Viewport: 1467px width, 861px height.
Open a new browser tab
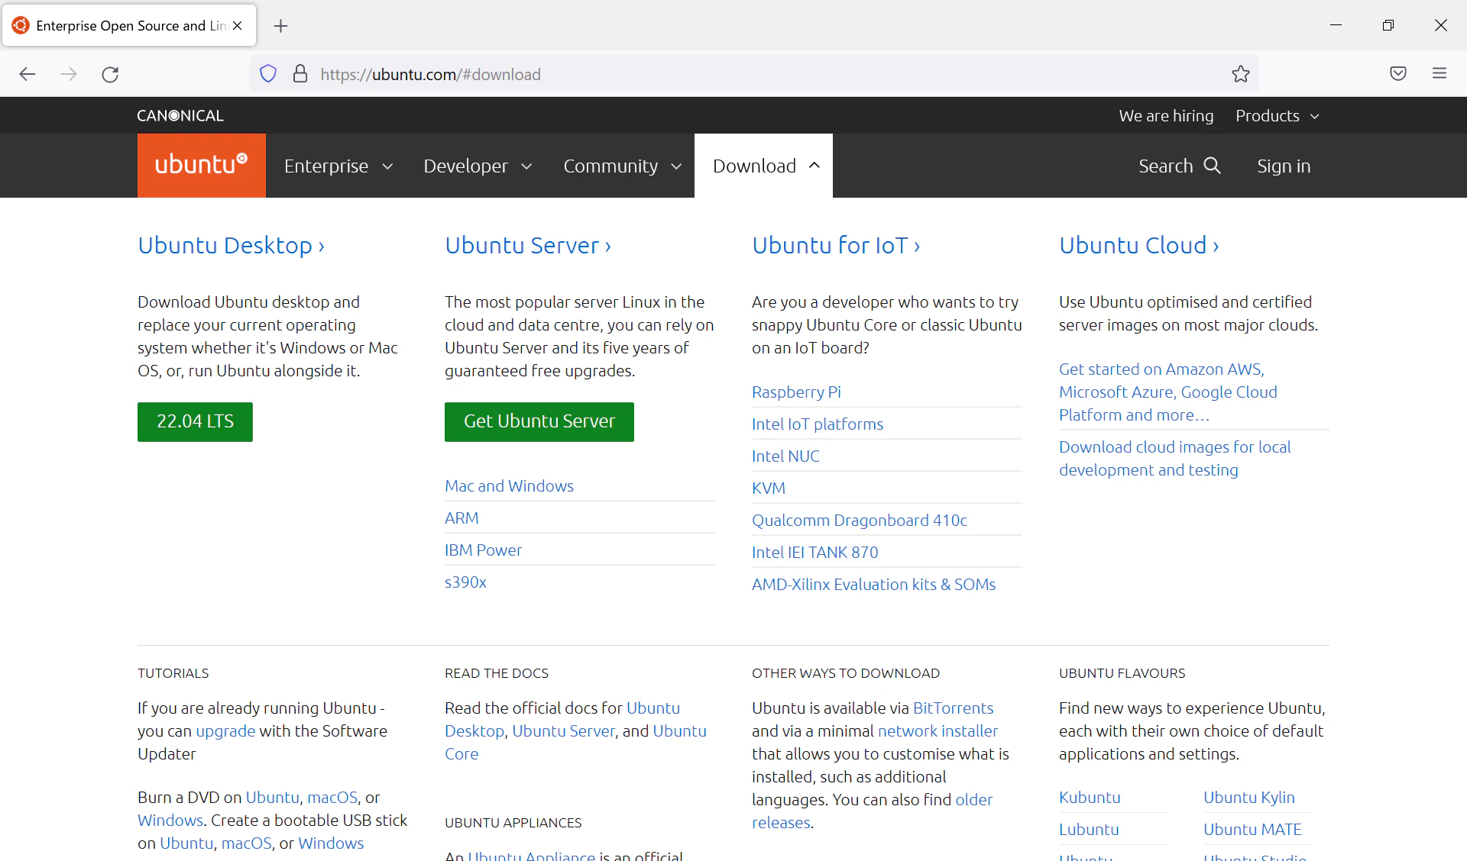pos(280,26)
